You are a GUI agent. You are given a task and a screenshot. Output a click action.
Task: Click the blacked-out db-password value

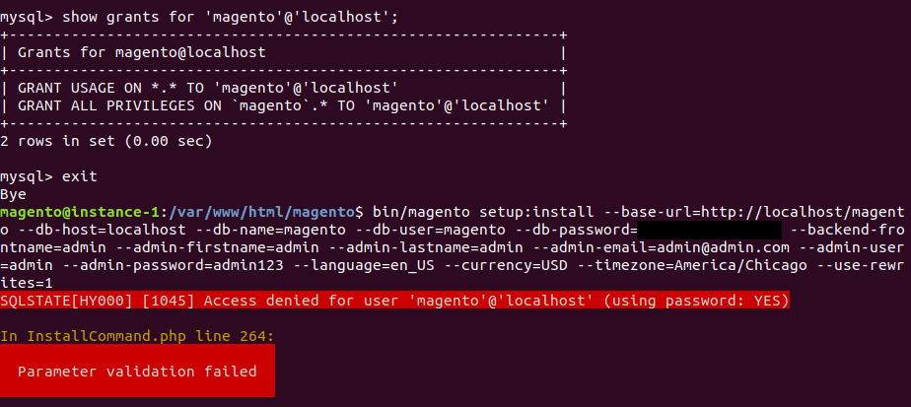pos(709,230)
